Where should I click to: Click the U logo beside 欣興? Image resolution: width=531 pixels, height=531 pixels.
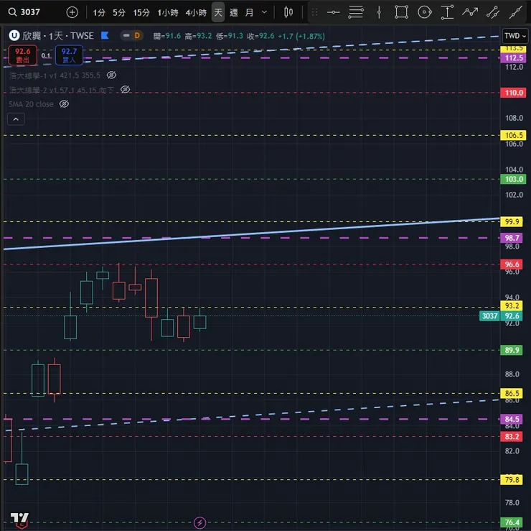coord(14,35)
